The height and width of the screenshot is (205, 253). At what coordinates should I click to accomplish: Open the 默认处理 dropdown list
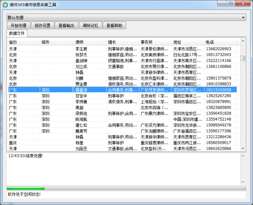coord(126,17)
